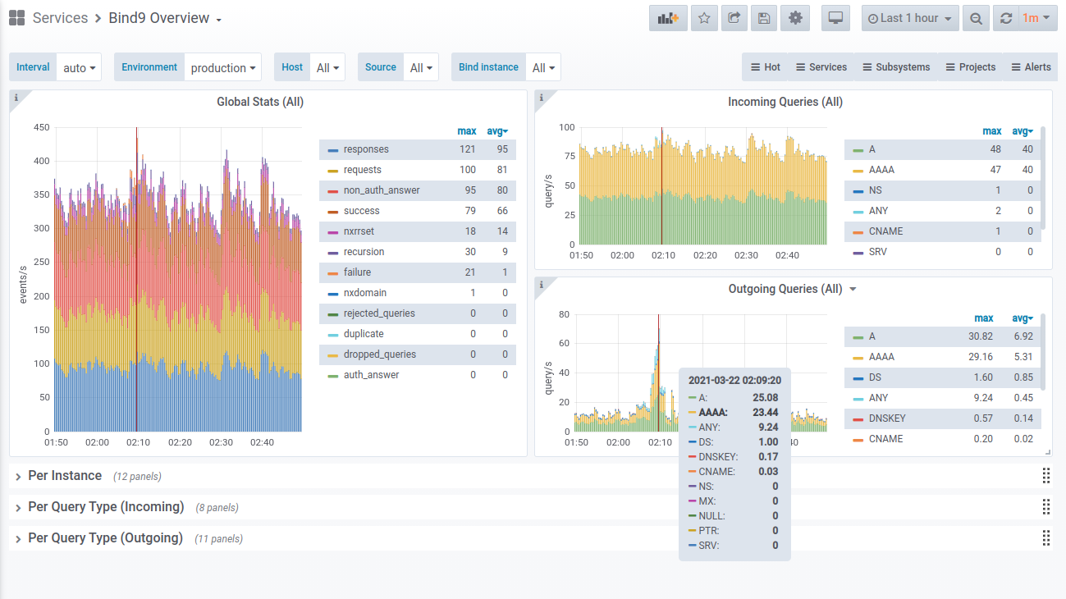Screen dimensions: 1066x599
Task: Open the Source All dropdown
Action: click(x=421, y=67)
